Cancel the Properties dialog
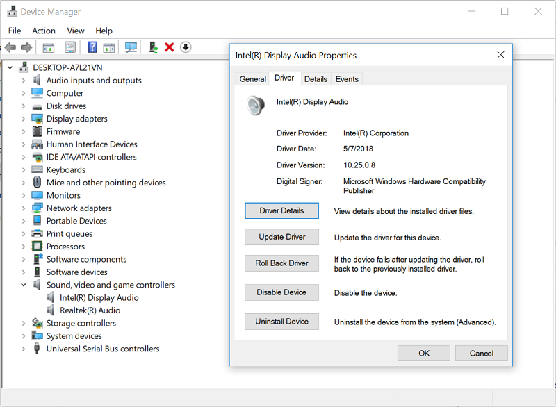 (x=481, y=353)
